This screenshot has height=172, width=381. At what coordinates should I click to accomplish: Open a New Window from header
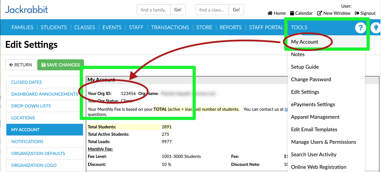click(334, 13)
